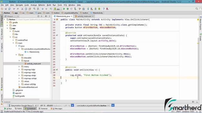This screenshot has width=202, height=113.
Task: Open the Navigate menu
Action: pyautogui.click(x=19, y=5)
